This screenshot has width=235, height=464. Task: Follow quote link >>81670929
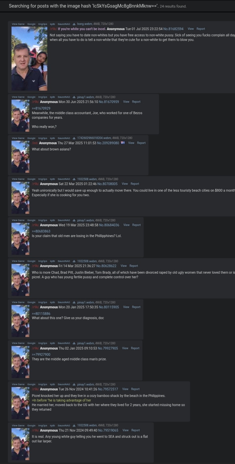click(41, 108)
